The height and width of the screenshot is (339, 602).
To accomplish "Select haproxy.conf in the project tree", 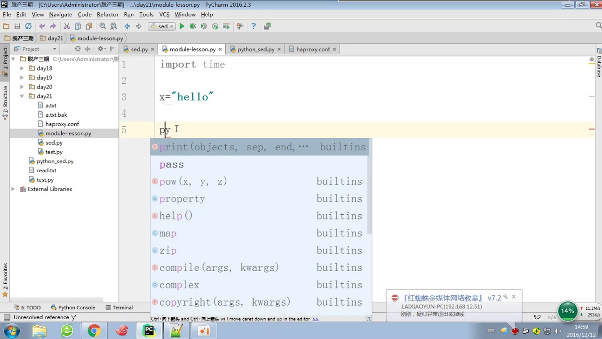I will (x=62, y=124).
